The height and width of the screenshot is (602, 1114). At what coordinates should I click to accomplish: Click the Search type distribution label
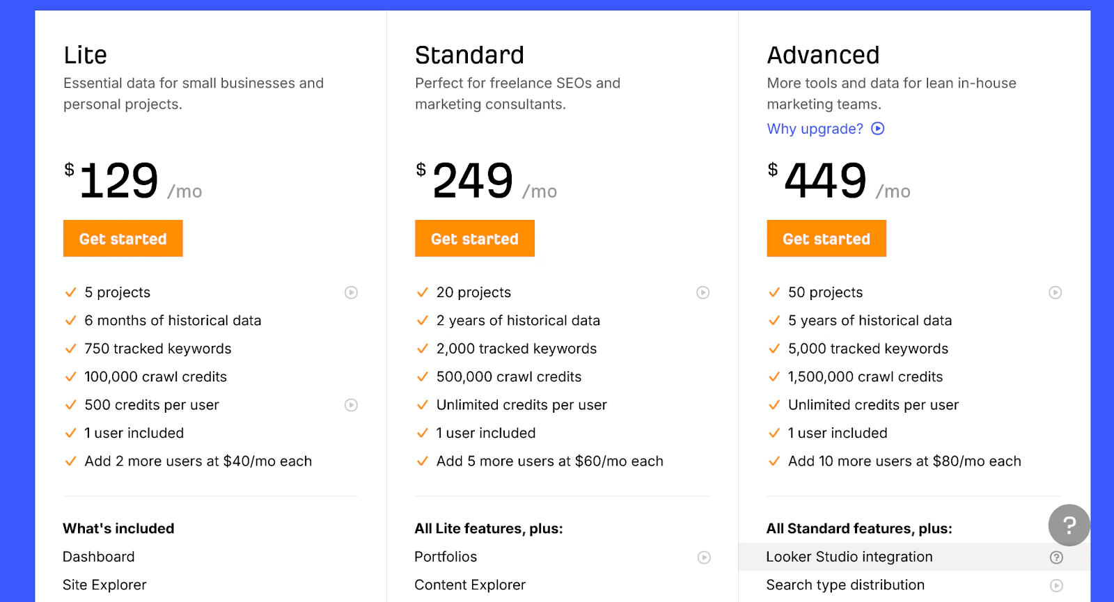click(x=845, y=585)
